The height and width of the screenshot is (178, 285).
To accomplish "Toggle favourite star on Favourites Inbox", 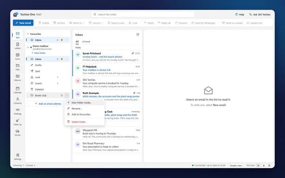I will tap(62, 40).
